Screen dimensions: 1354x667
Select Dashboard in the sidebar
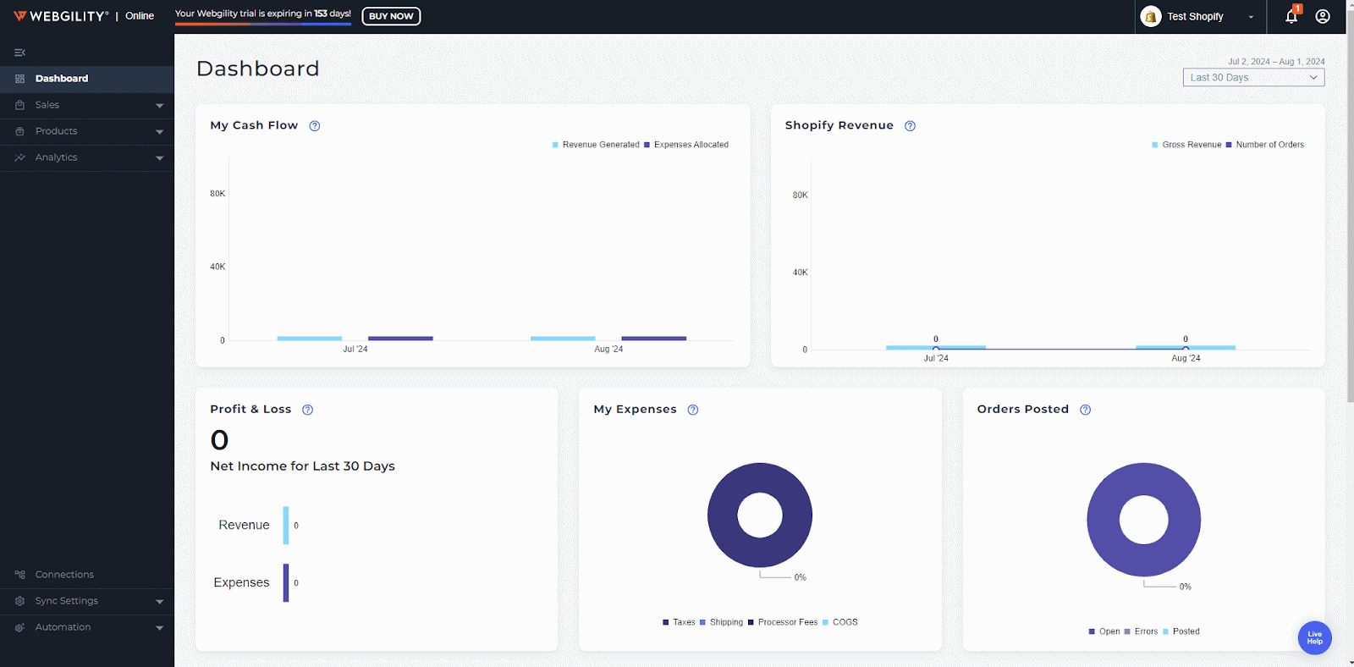coord(62,79)
